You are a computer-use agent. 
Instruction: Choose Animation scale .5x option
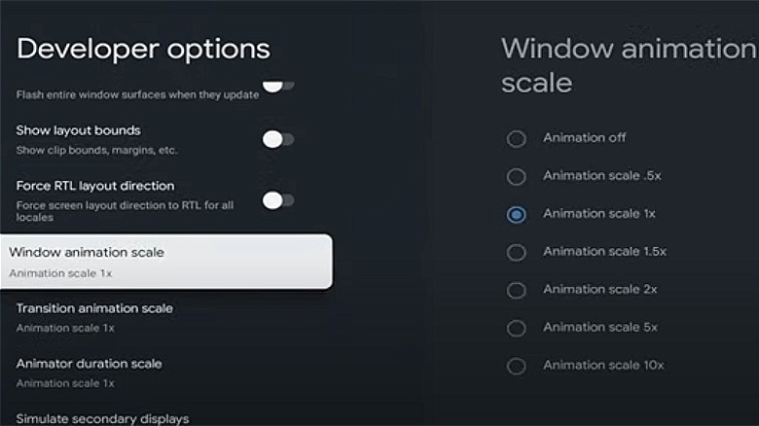517,177
